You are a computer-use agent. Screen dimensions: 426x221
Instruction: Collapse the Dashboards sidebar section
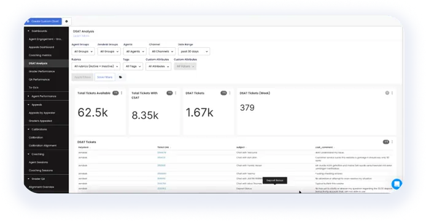point(37,31)
